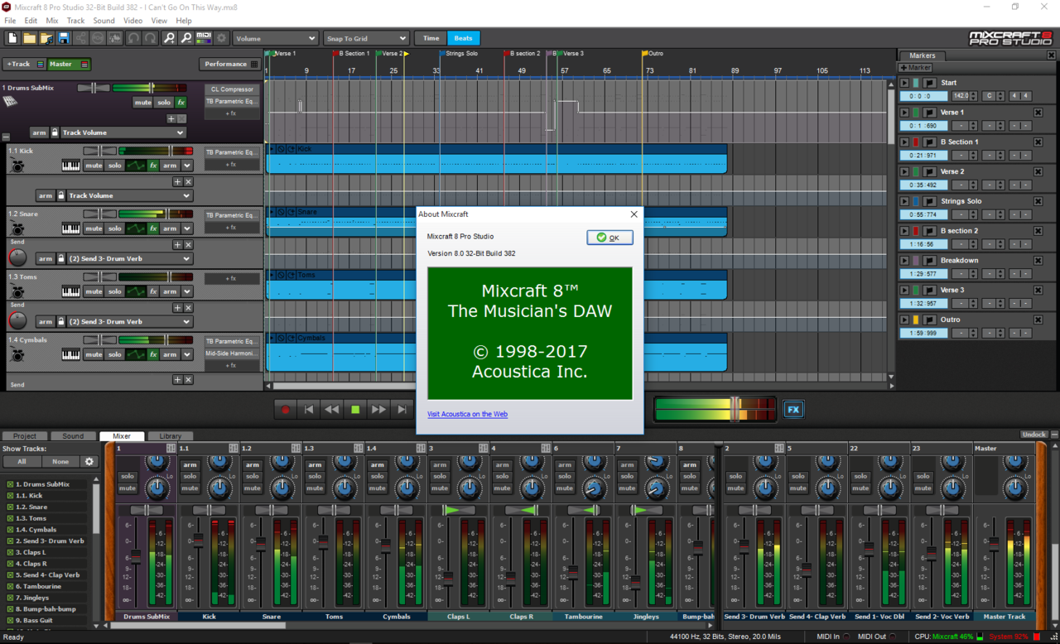Open the Performance panel button
The image size is (1060, 644).
pyautogui.click(x=229, y=64)
